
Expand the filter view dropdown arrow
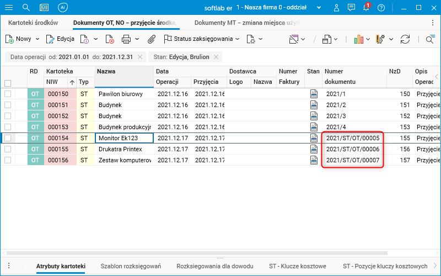pos(303,39)
